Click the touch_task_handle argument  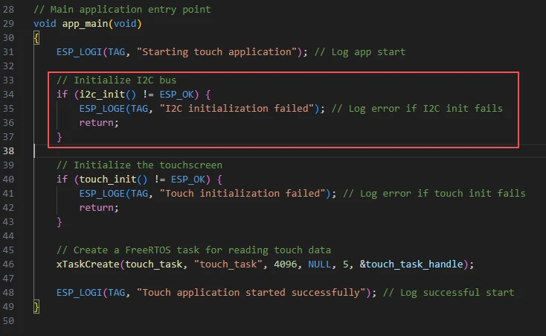coord(416,264)
